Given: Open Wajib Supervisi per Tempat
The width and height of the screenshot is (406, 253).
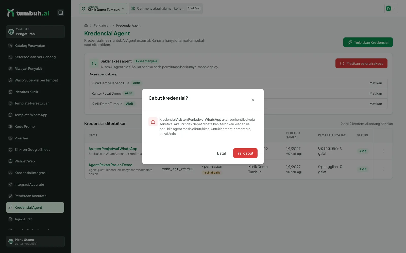Looking at the screenshot, I should tap(35, 80).
